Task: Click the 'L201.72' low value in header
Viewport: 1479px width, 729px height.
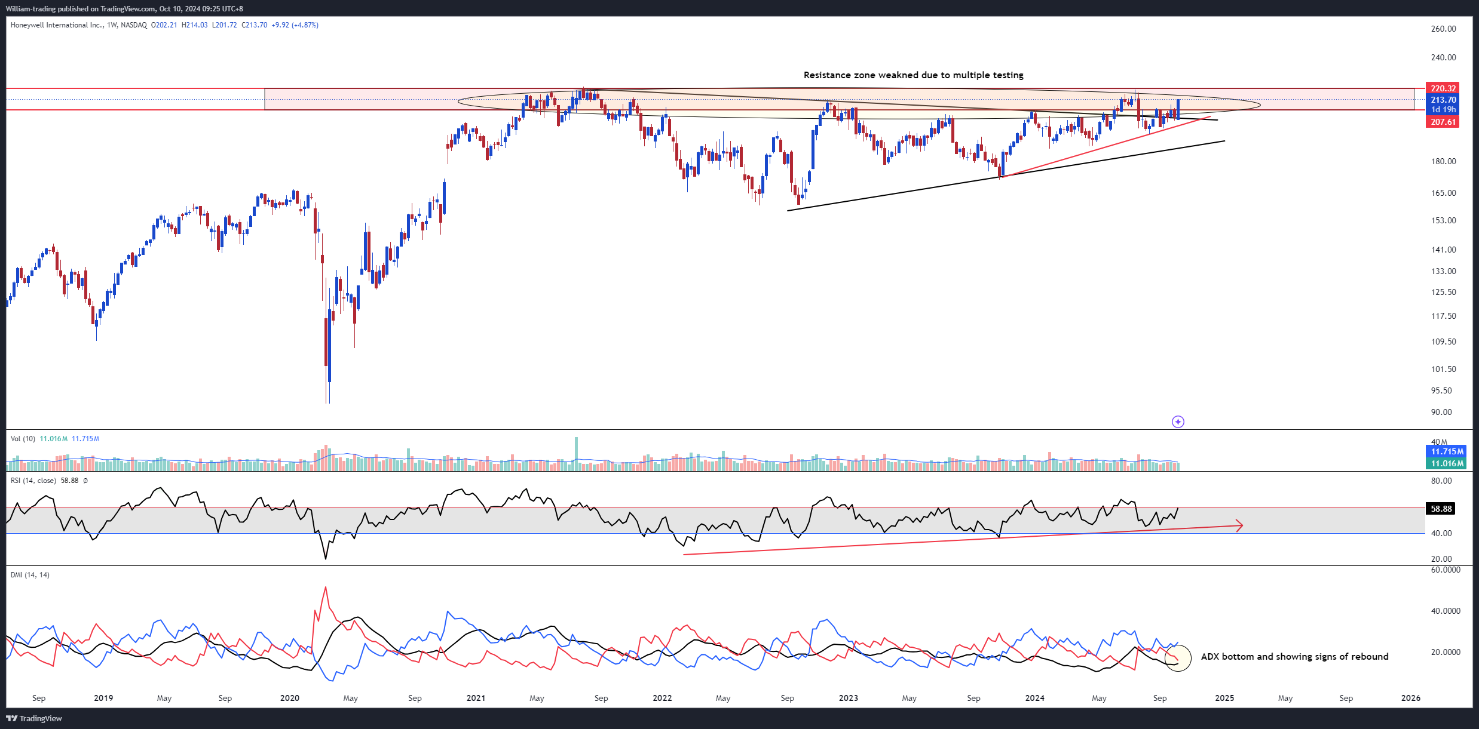Action: tap(225, 25)
